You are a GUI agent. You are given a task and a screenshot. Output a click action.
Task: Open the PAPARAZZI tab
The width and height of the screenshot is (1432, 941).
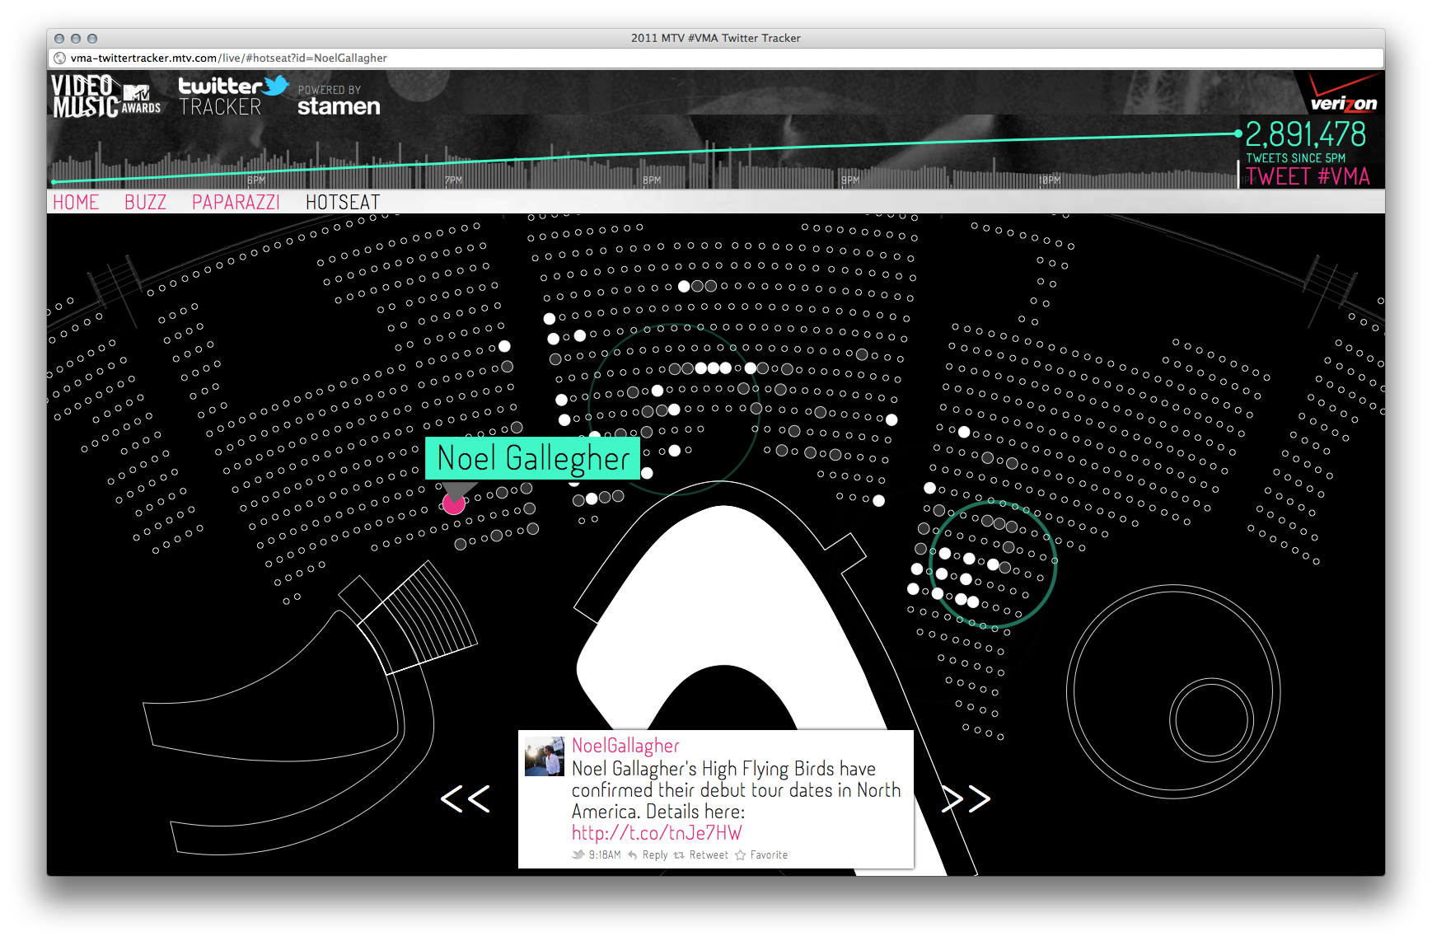236,203
